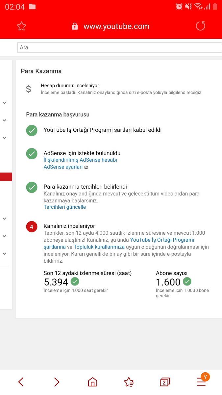Tap the Kanalınız inceleniyor title
The width and height of the screenshot is (222, 395).
[x=69, y=226]
